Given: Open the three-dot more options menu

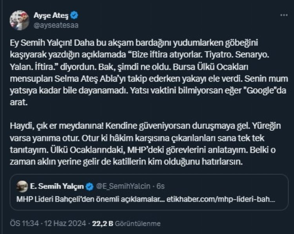Looking at the screenshot, I should pos(283,15).
